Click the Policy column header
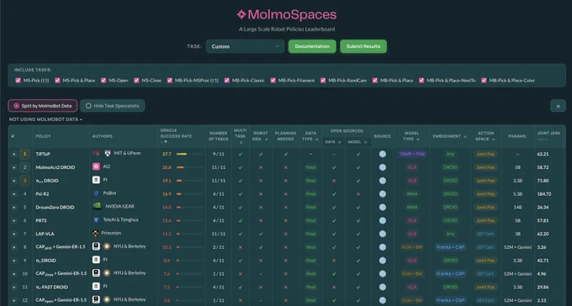Screen dimensions: 572x306 (43, 136)
